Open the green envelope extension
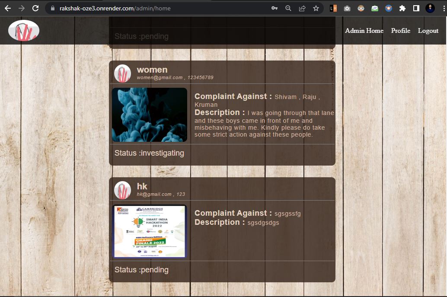 (x=375, y=8)
